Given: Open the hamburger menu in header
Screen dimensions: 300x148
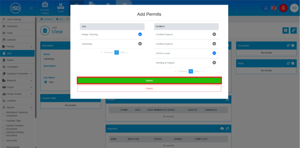Looking at the screenshot, I should [32, 8].
